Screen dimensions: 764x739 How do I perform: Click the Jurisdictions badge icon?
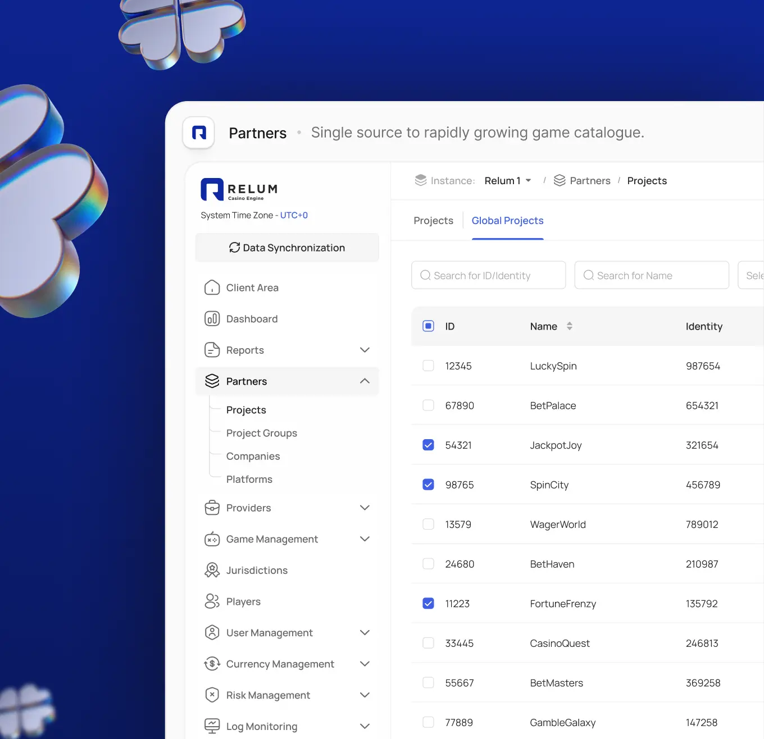212,570
